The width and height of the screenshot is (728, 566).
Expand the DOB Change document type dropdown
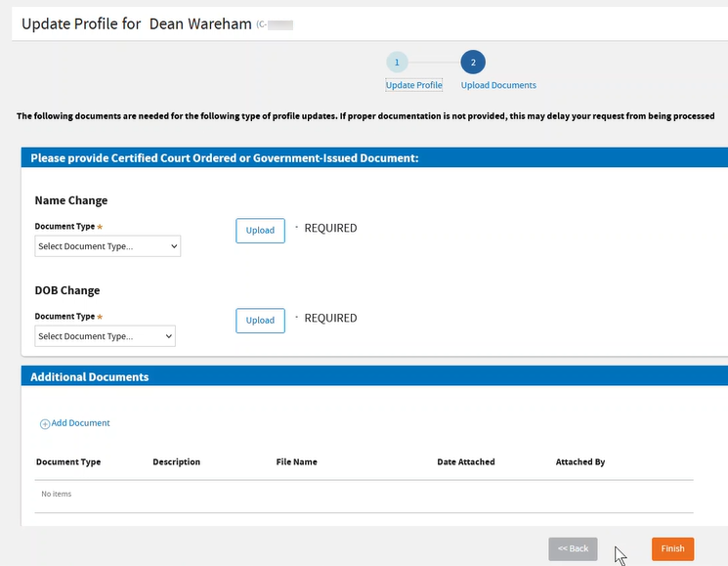coord(105,336)
